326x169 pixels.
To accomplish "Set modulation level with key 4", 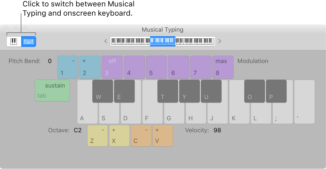I will pos(134,67).
